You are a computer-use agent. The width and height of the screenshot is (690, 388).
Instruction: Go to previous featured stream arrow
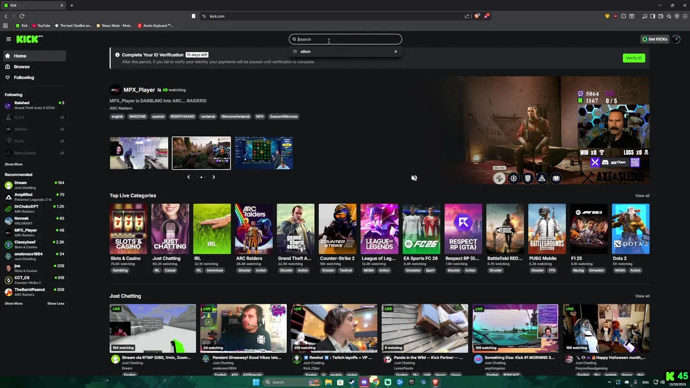click(x=188, y=177)
